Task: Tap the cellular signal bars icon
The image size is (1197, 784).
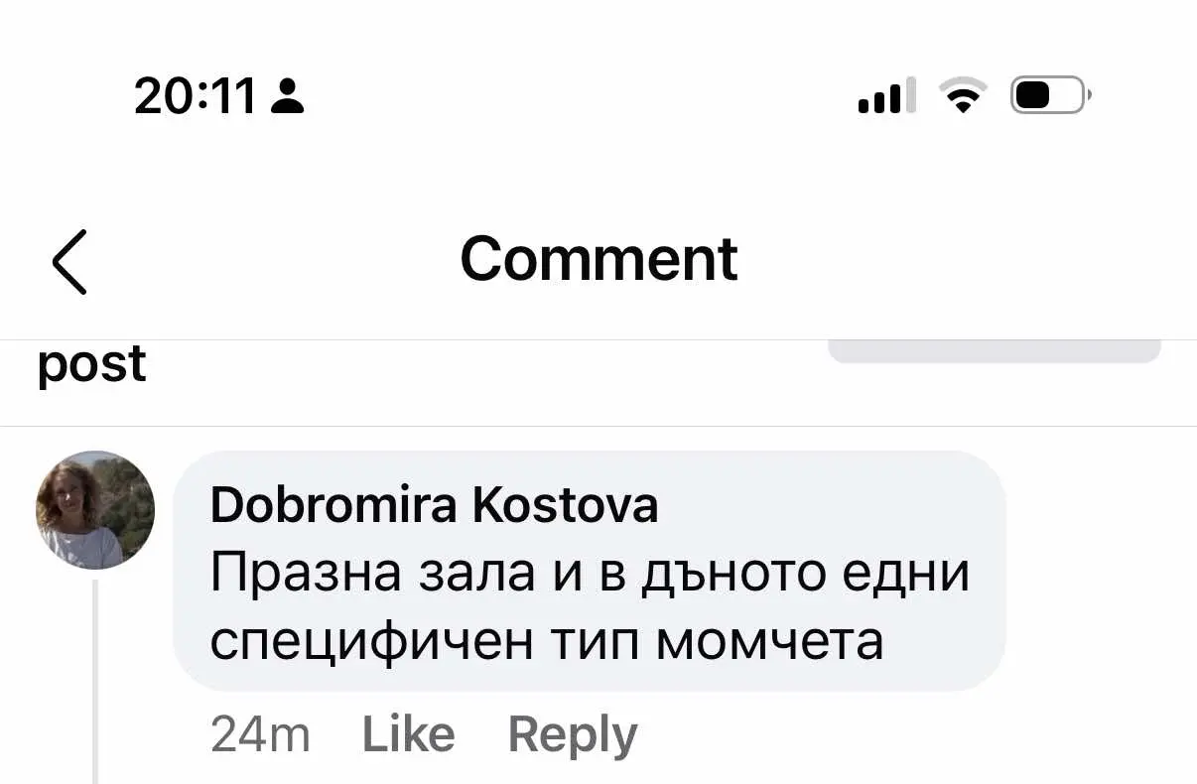Action: pos(879,96)
